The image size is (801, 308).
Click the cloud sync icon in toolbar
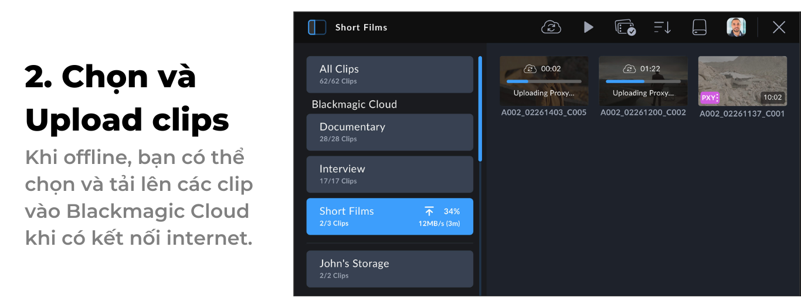pyautogui.click(x=551, y=27)
